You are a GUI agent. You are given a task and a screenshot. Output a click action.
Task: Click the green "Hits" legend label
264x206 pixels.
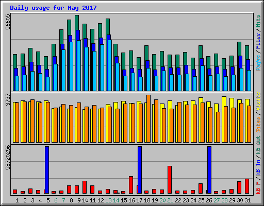[x=258, y=21]
